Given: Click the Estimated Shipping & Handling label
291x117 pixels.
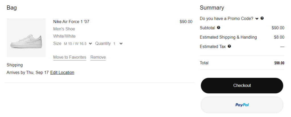Looking at the screenshot, I should click(x=228, y=37).
